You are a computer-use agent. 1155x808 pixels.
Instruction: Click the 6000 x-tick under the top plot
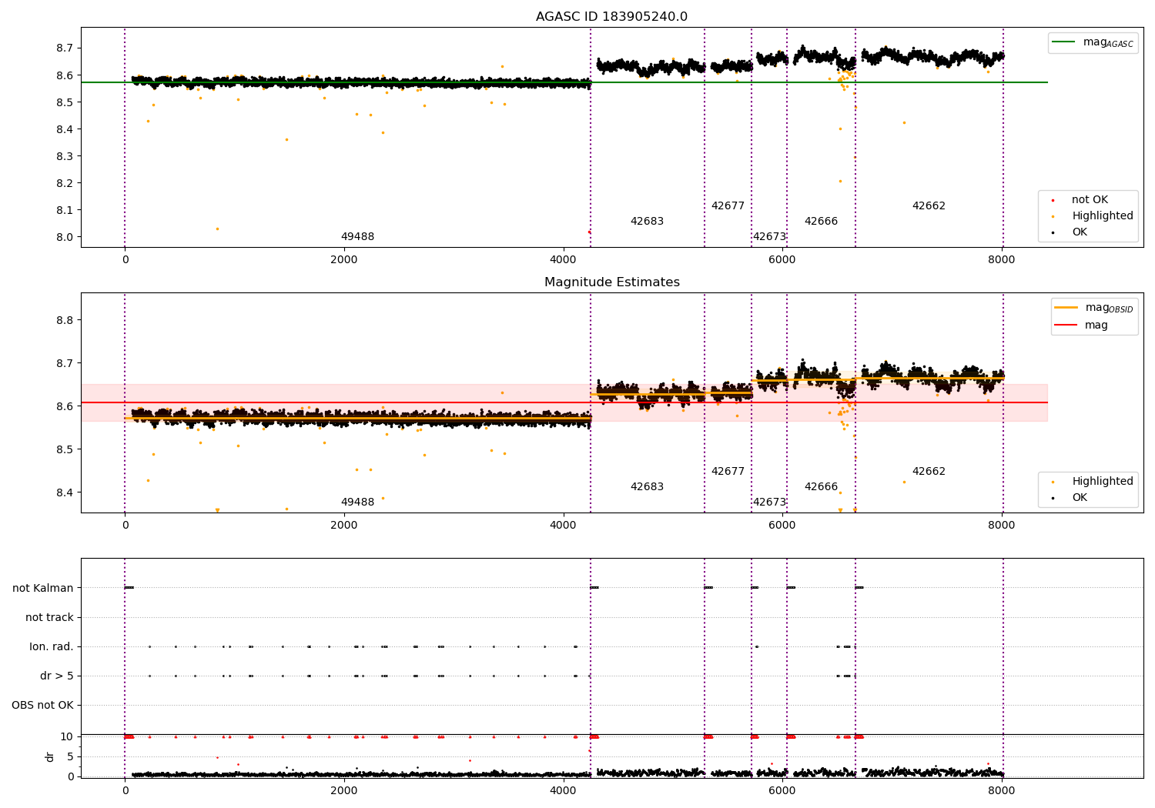782,260
